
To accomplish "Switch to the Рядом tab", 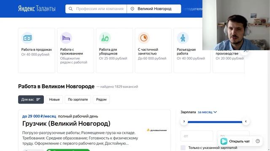I will pos(101,99).
